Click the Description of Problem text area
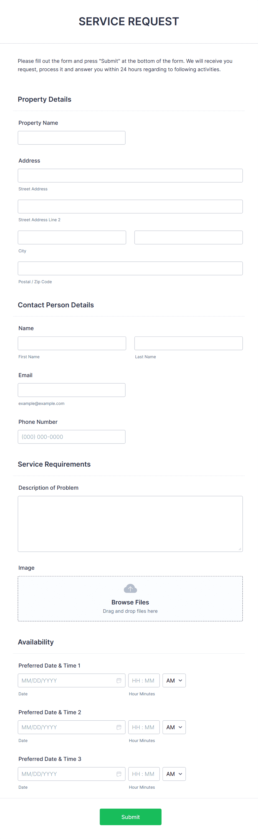 point(130,523)
